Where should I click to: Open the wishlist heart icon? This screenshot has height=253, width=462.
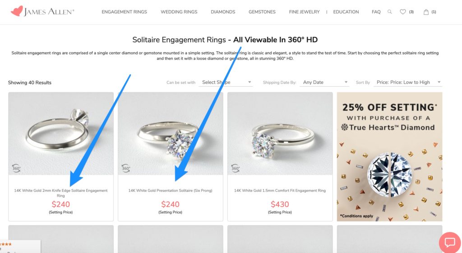coord(403,12)
